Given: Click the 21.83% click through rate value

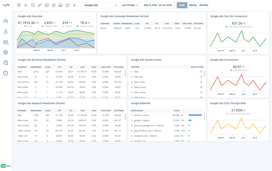Looking at the screenshot, I should tap(237, 110).
